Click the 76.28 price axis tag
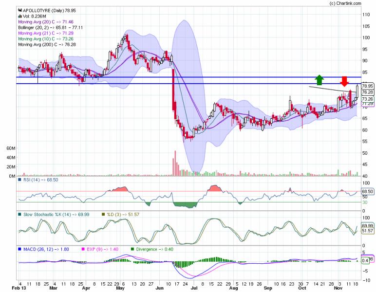Screen dimensions: 376x292 367,92
